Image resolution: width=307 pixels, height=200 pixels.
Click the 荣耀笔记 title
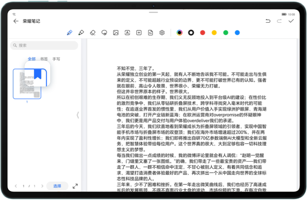(31, 21)
